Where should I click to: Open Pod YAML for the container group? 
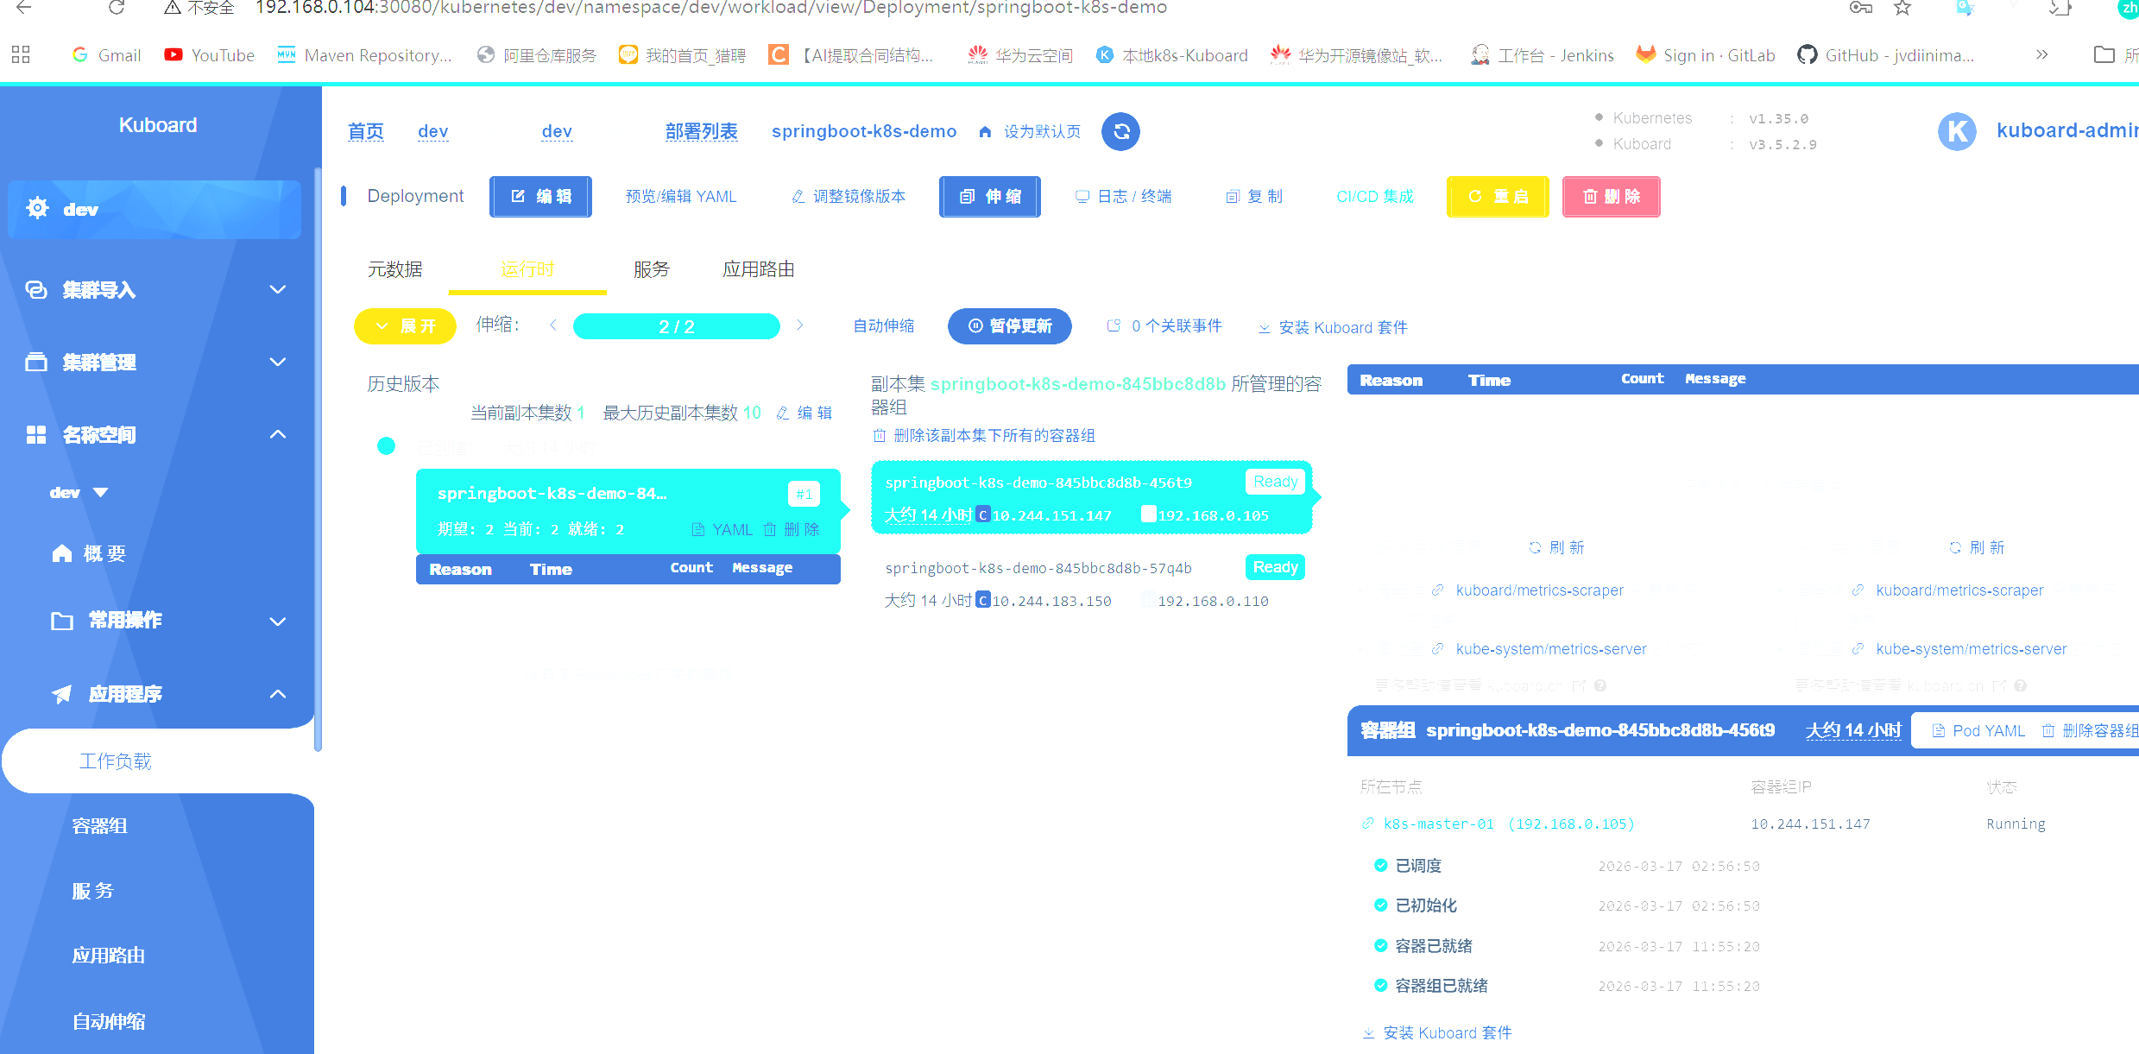pos(1978,730)
